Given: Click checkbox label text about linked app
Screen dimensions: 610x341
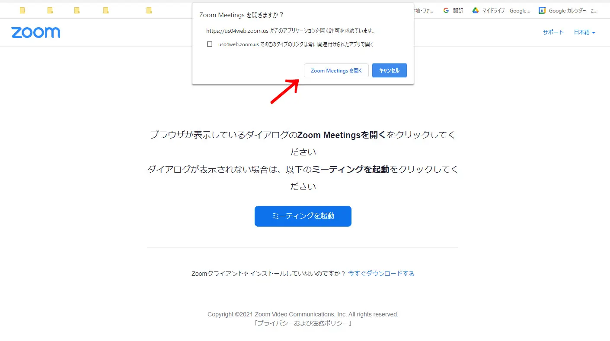Looking at the screenshot, I should click(x=296, y=44).
